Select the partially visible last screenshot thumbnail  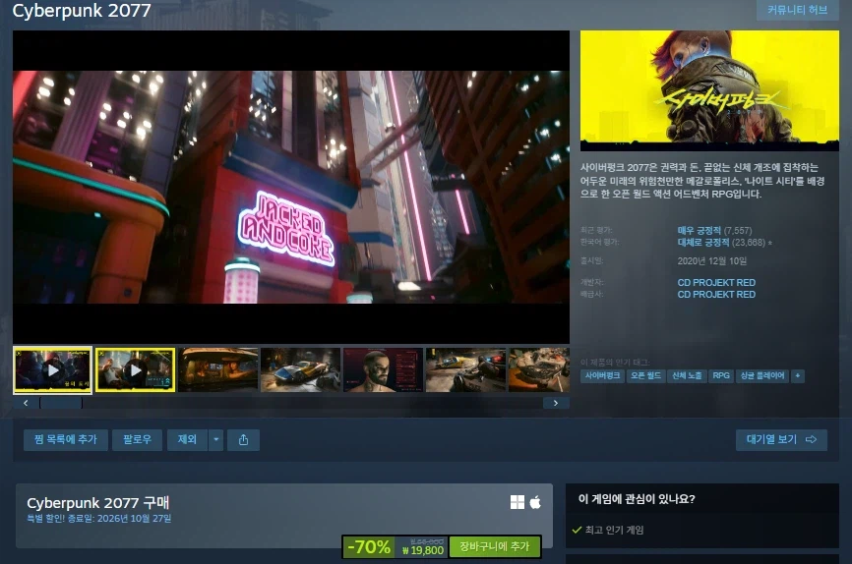539,370
